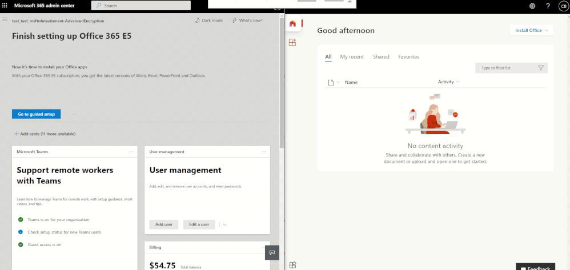Click the Office Home icon
Screen dimensions: 570x270
coord(292,23)
